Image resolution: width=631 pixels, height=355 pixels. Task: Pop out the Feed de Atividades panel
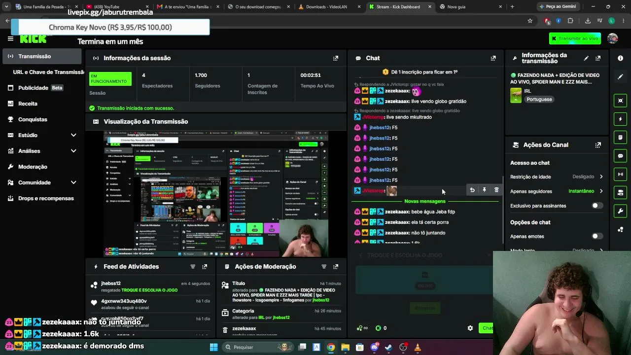pyautogui.click(x=205, y=267)
